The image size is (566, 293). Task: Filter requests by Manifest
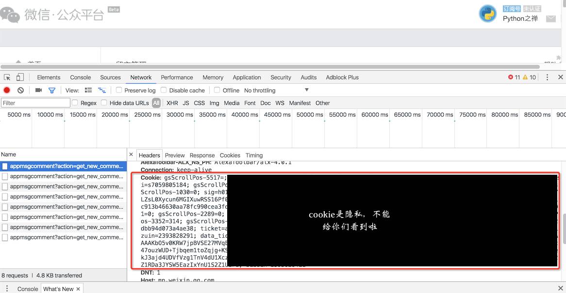[300, 103]
